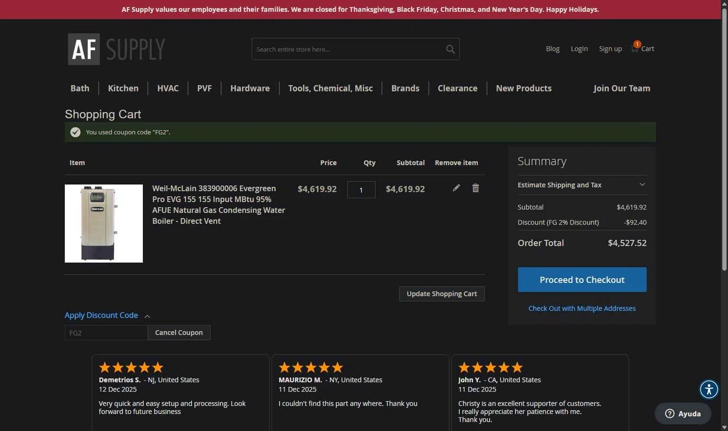Click the Demetrios S. review card

pyautogui.click(x=180, y=393)
